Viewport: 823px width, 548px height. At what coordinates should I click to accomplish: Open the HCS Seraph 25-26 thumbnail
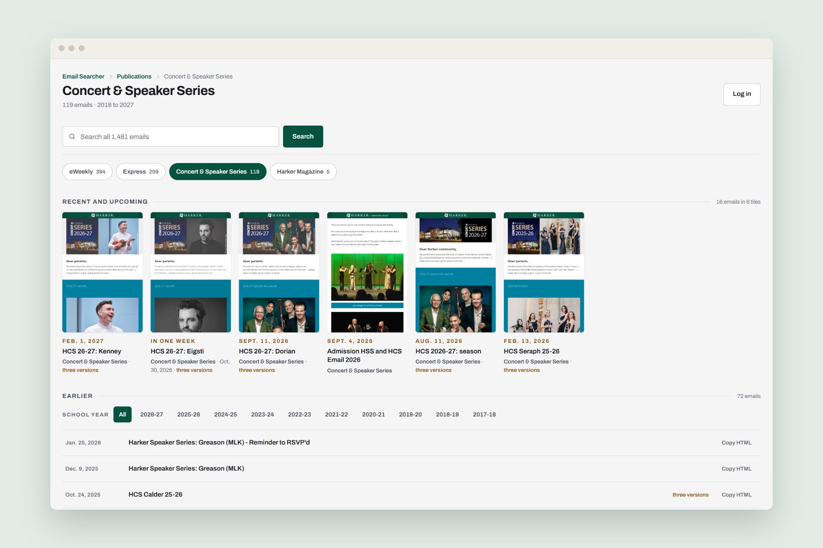(x=544, y=272)
